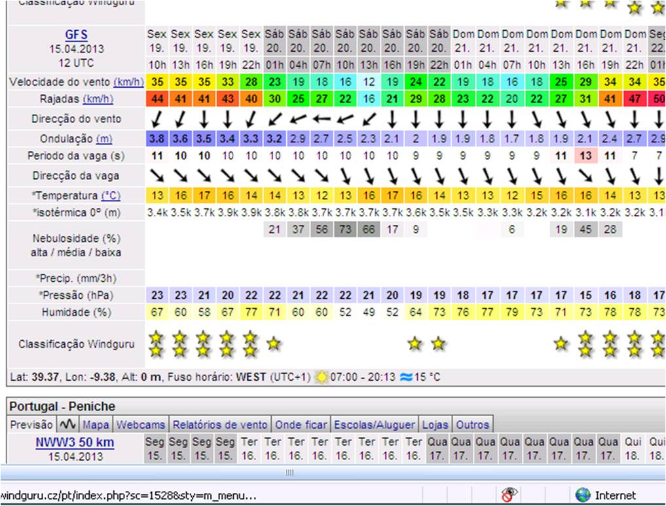Open the Onde ficar tab

pos(301,424)
